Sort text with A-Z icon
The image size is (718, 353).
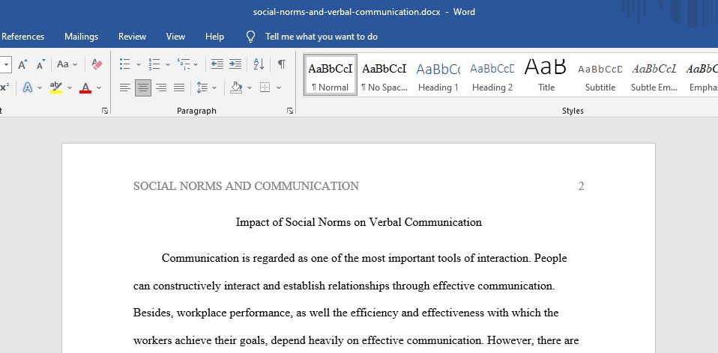(x=259, y=64)
